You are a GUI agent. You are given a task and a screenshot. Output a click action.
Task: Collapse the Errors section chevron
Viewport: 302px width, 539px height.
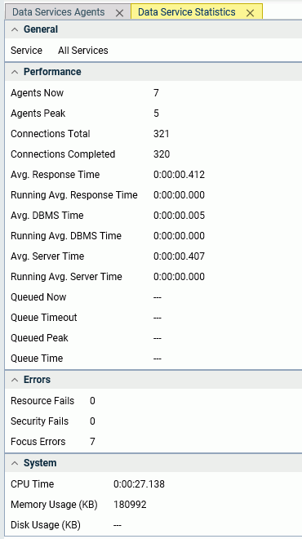coord(15,380)
